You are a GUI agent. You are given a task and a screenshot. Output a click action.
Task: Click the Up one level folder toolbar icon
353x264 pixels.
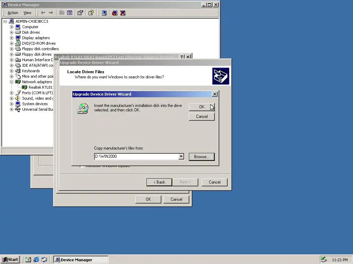[62, 13]
